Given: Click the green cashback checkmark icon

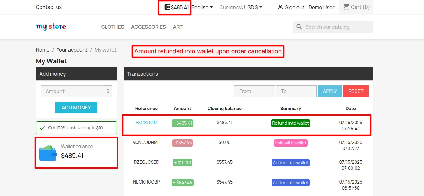Looking at the screenshot, I should click(43, 128).
